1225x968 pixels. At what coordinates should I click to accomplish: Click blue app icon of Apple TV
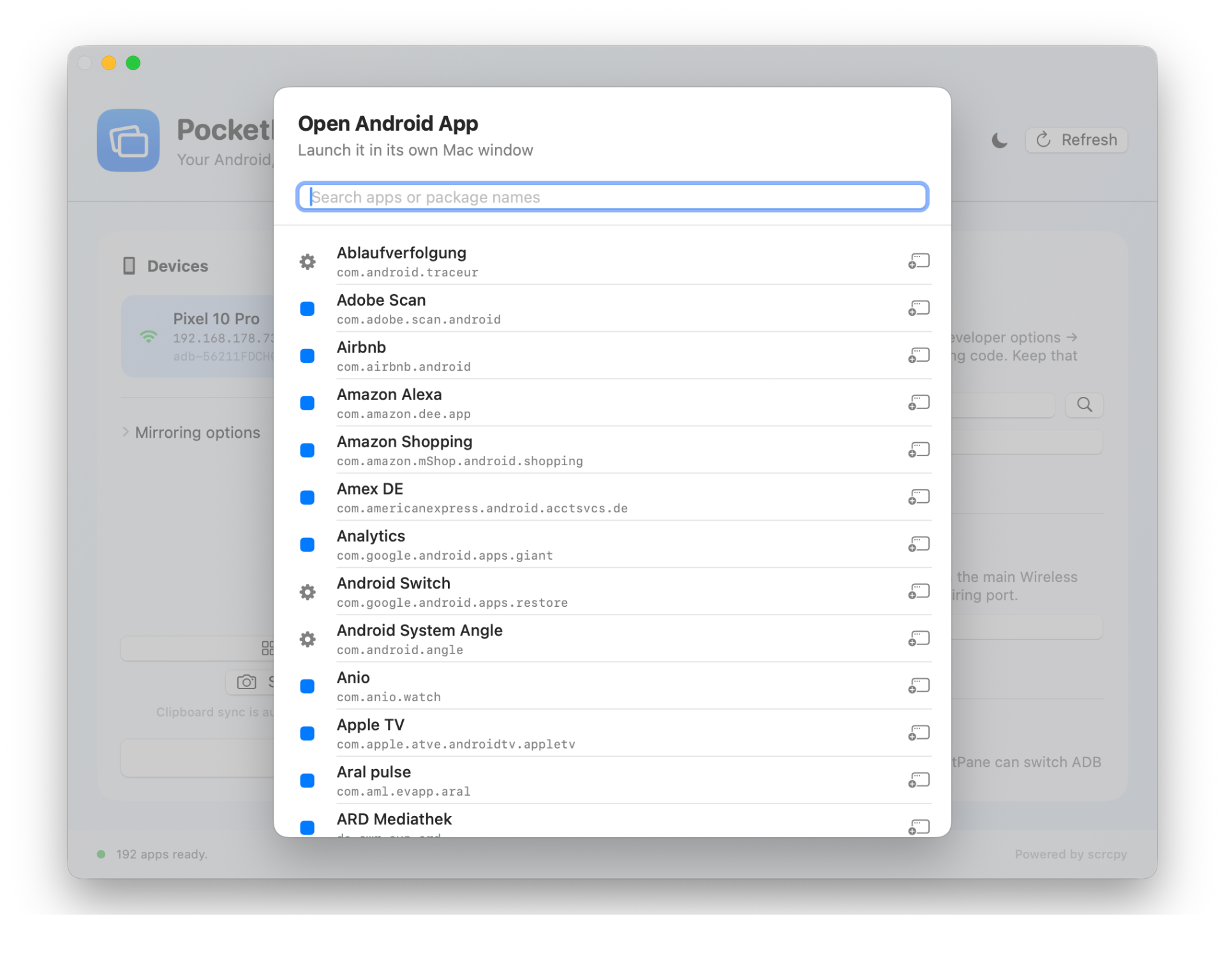coord(308,734)
